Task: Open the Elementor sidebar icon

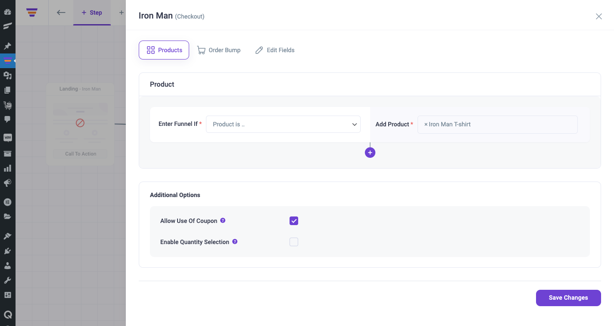Action: click(7, 202)
